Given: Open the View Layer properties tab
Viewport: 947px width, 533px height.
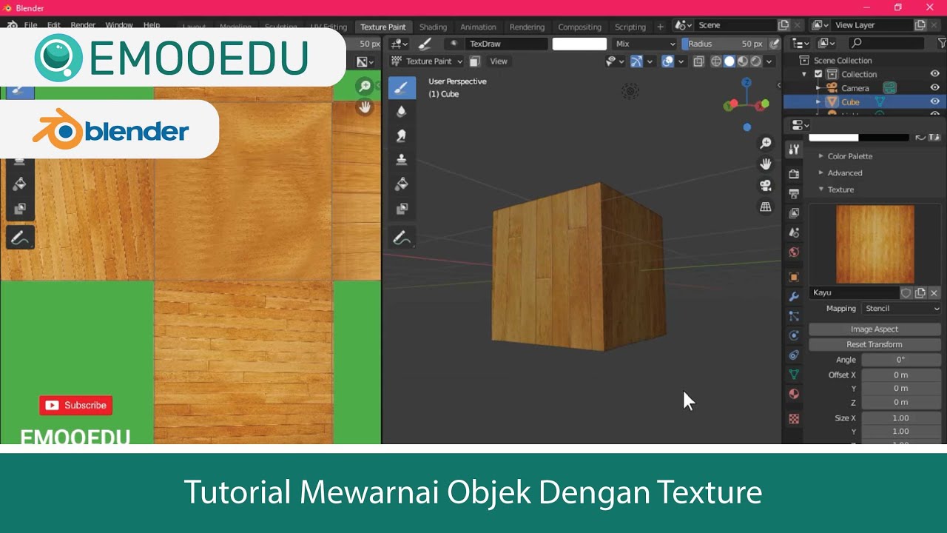Looking at the screenshot, I should click(x=794, y=213).
